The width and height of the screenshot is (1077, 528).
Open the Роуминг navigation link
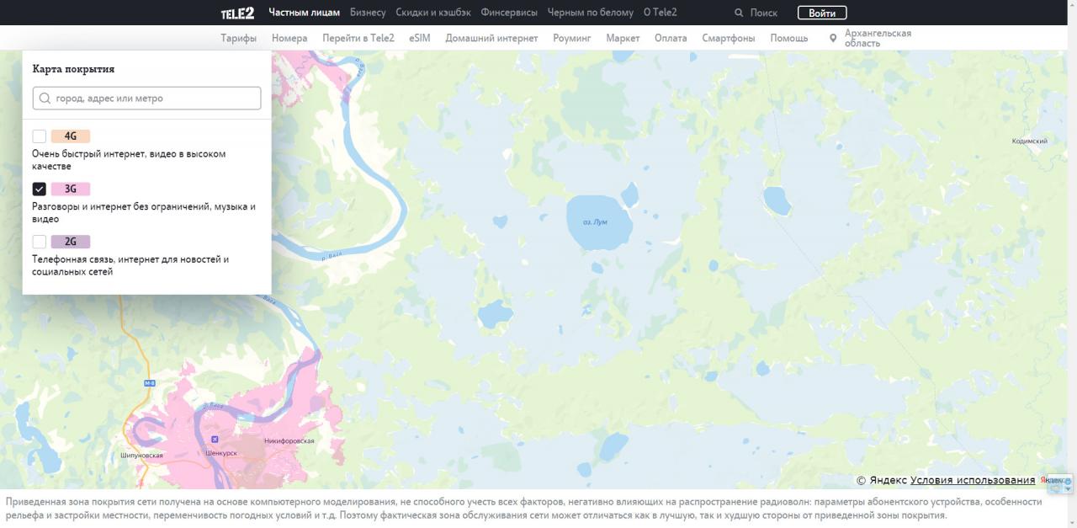pos(572,38)
